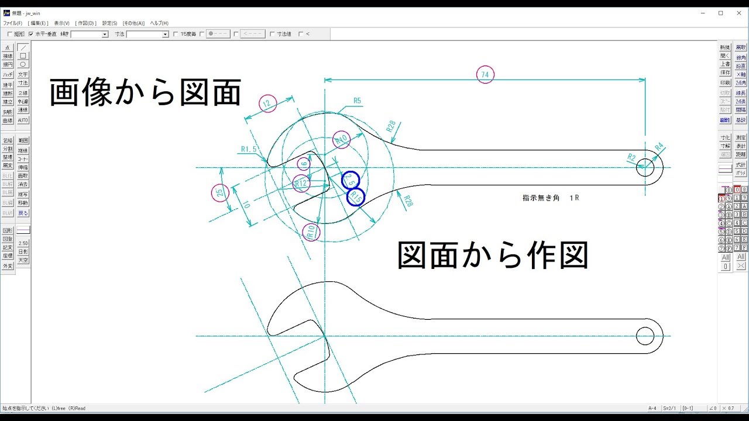Activate the ハッチ hatch tool
749x421 pixels.
[x=8, y=75]
